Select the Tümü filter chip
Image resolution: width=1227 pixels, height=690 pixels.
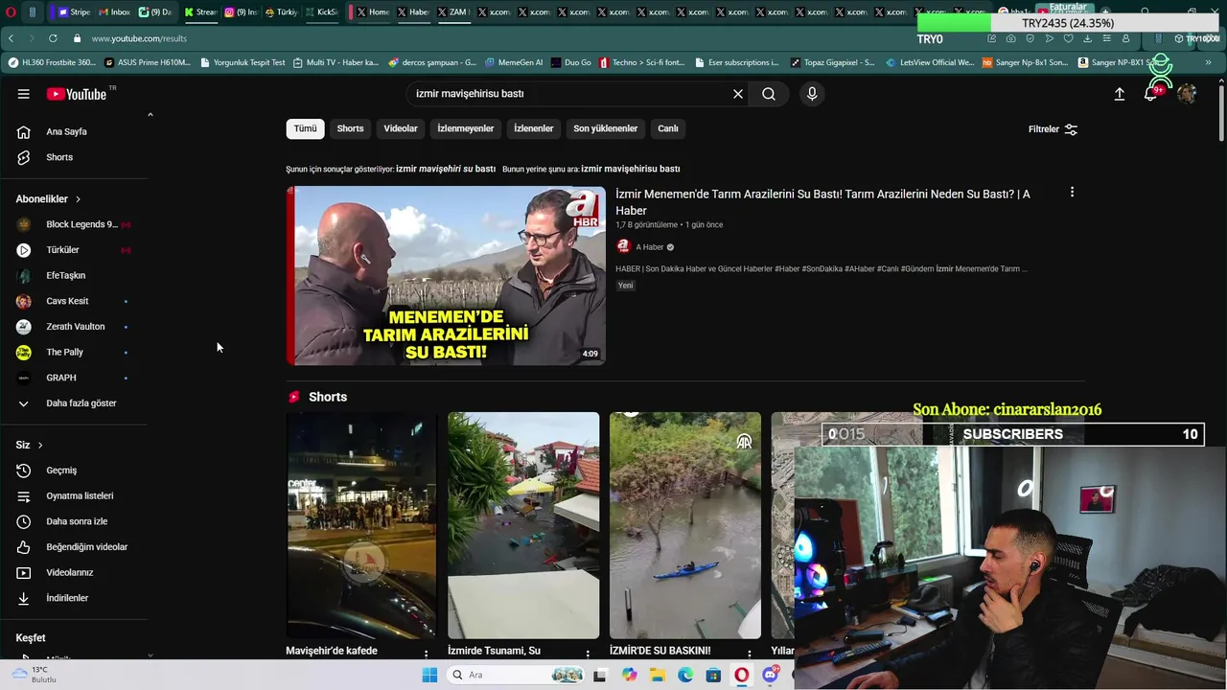pyautogui.click(x=305, y=128)
